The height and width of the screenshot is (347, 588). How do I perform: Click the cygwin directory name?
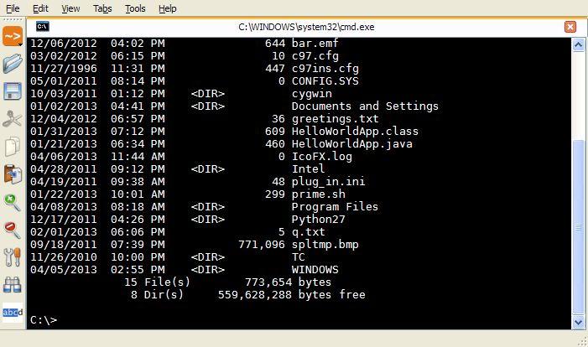tap(312, 94)
